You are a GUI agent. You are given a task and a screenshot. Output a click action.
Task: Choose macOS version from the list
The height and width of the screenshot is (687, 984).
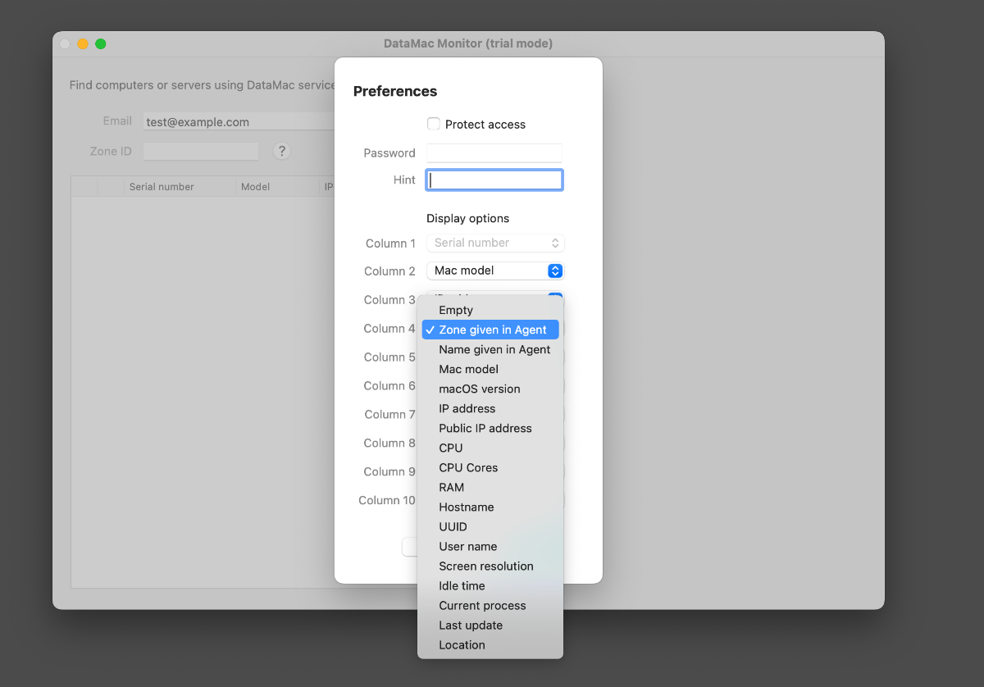click(x=490, y=389)
